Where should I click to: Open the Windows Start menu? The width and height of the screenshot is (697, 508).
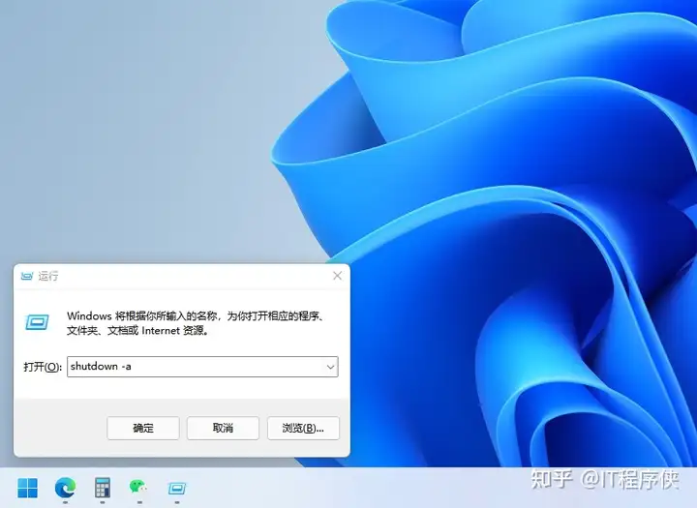27,488
